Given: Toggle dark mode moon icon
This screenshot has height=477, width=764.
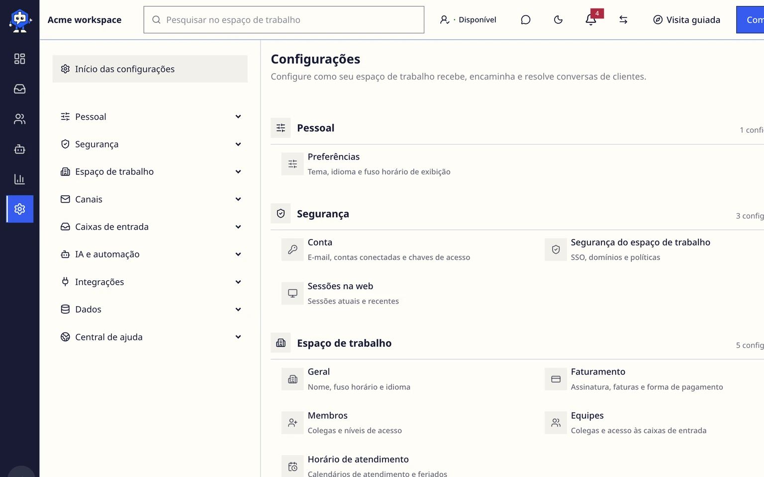Looking at the screenshot, I should click(558, 20).
